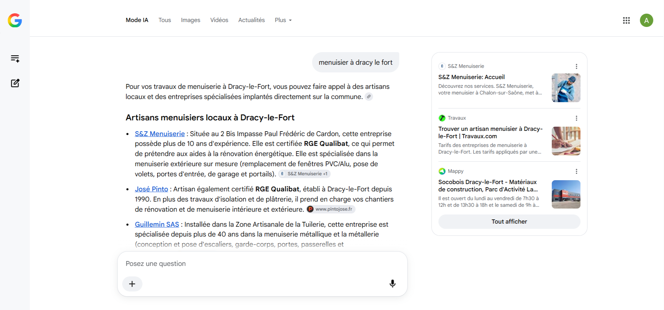Click the link icon after intro paragraph
The width and height of the screenshot is (664, 310).
pyautogui.click(x=369, y=97)
